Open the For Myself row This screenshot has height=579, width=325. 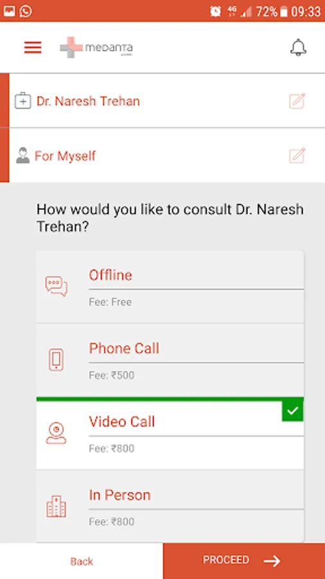167,155
